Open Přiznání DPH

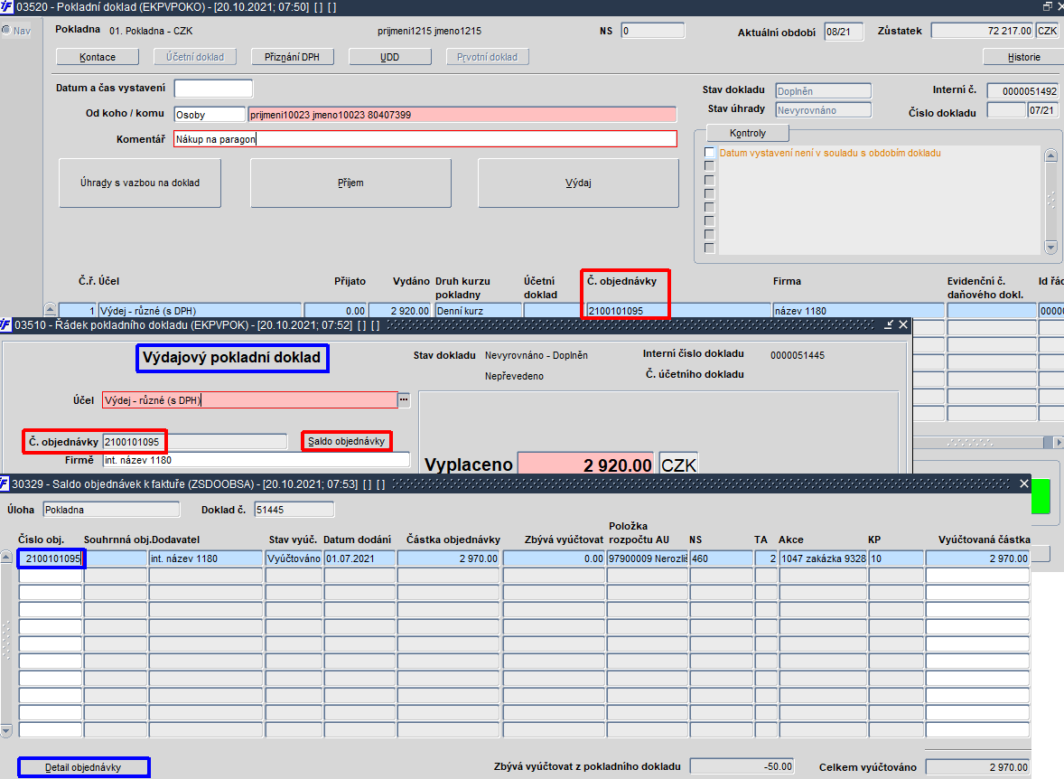pyautogui.click(x=292, y=57)
